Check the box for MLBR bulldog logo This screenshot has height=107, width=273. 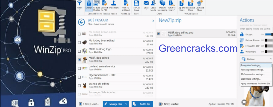(x=80, y=51)
